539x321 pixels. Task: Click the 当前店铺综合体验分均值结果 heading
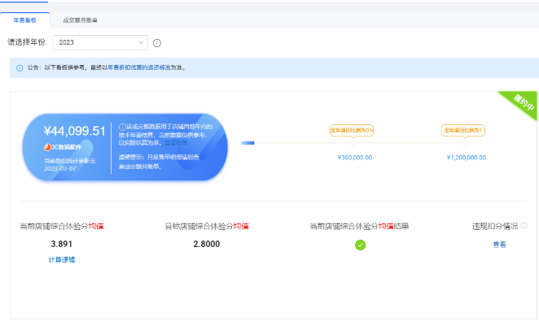(x=359, y=227)
